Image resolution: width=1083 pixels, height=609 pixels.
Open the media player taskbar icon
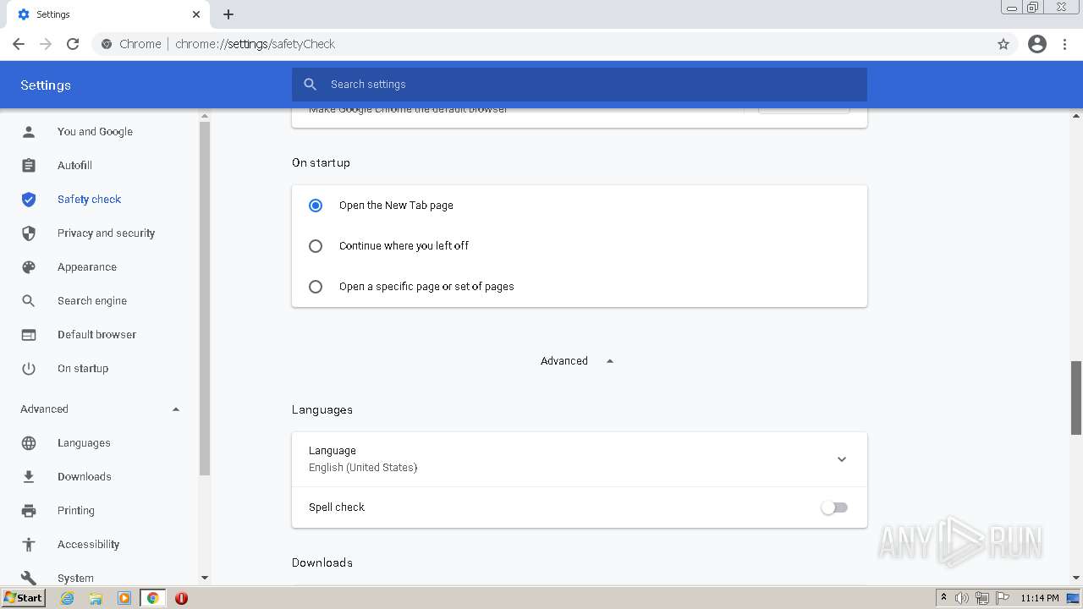pos(124,598)
